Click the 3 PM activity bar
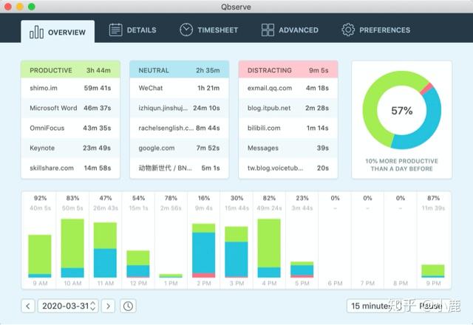 coord(236,252)
